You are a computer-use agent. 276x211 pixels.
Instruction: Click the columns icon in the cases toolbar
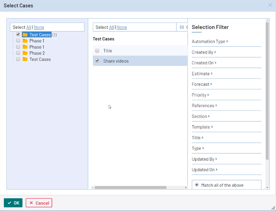click(x=182, y=27)
